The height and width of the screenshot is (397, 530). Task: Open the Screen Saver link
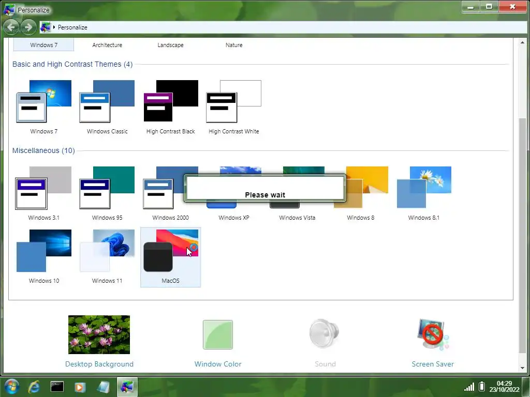coord(433,364)
